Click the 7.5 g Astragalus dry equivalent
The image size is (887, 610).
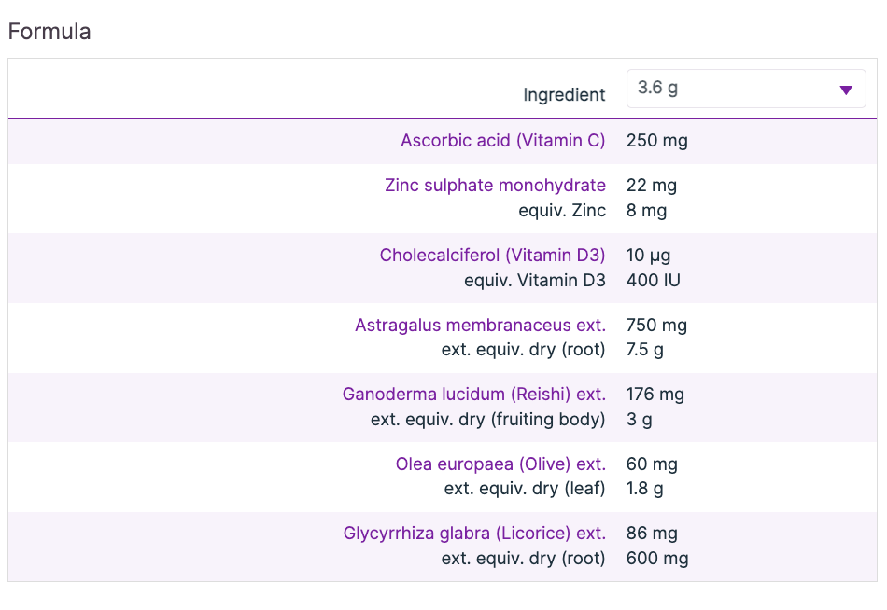click(x=645, y=350)
